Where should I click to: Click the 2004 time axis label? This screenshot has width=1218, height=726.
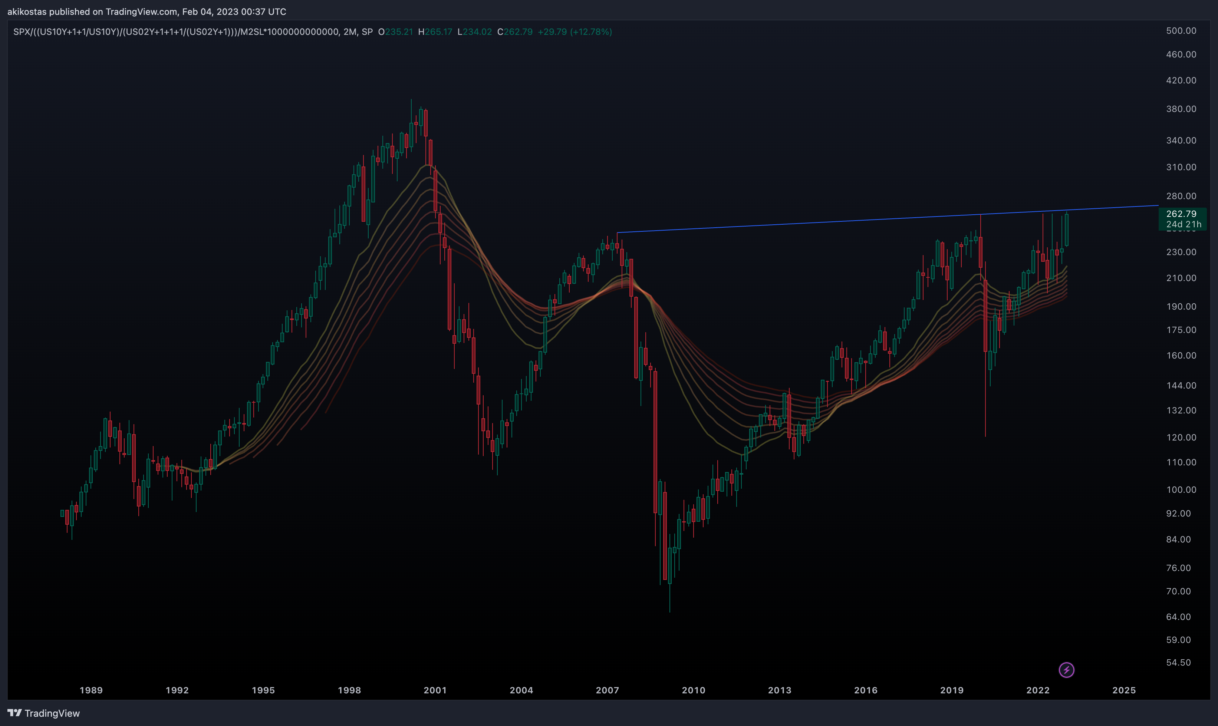point(521,690)
